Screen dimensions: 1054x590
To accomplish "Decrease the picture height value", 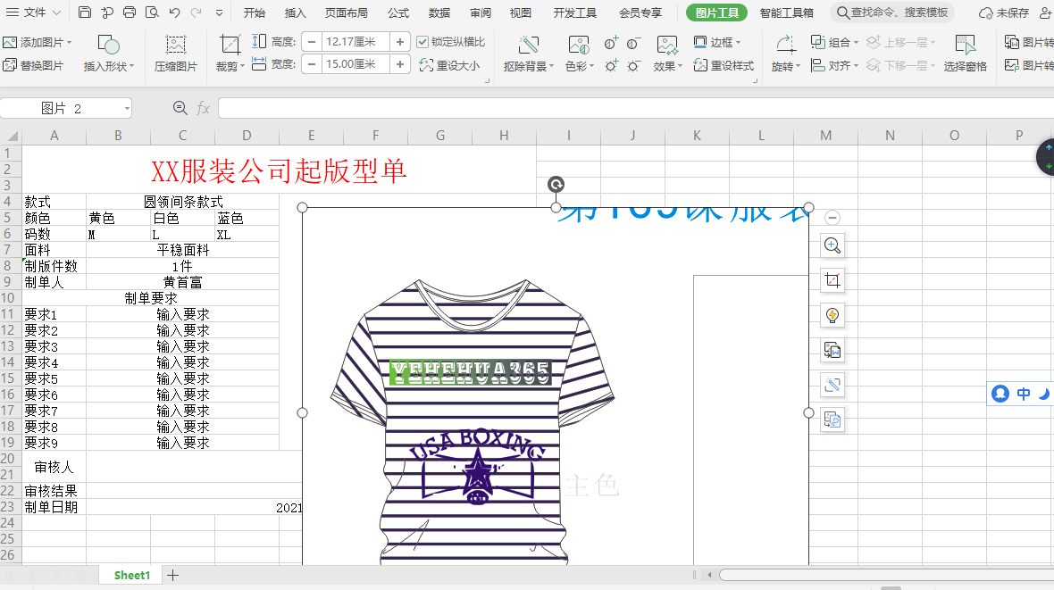I will pyautogui.click(x=312, y=42).
